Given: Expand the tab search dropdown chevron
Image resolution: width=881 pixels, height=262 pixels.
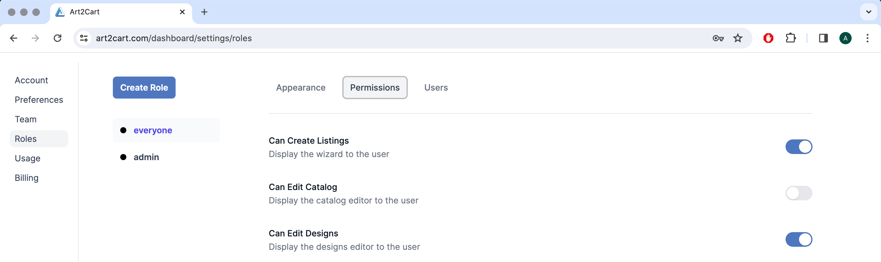Looking at the screenshot, I should (x=868, y=12).
